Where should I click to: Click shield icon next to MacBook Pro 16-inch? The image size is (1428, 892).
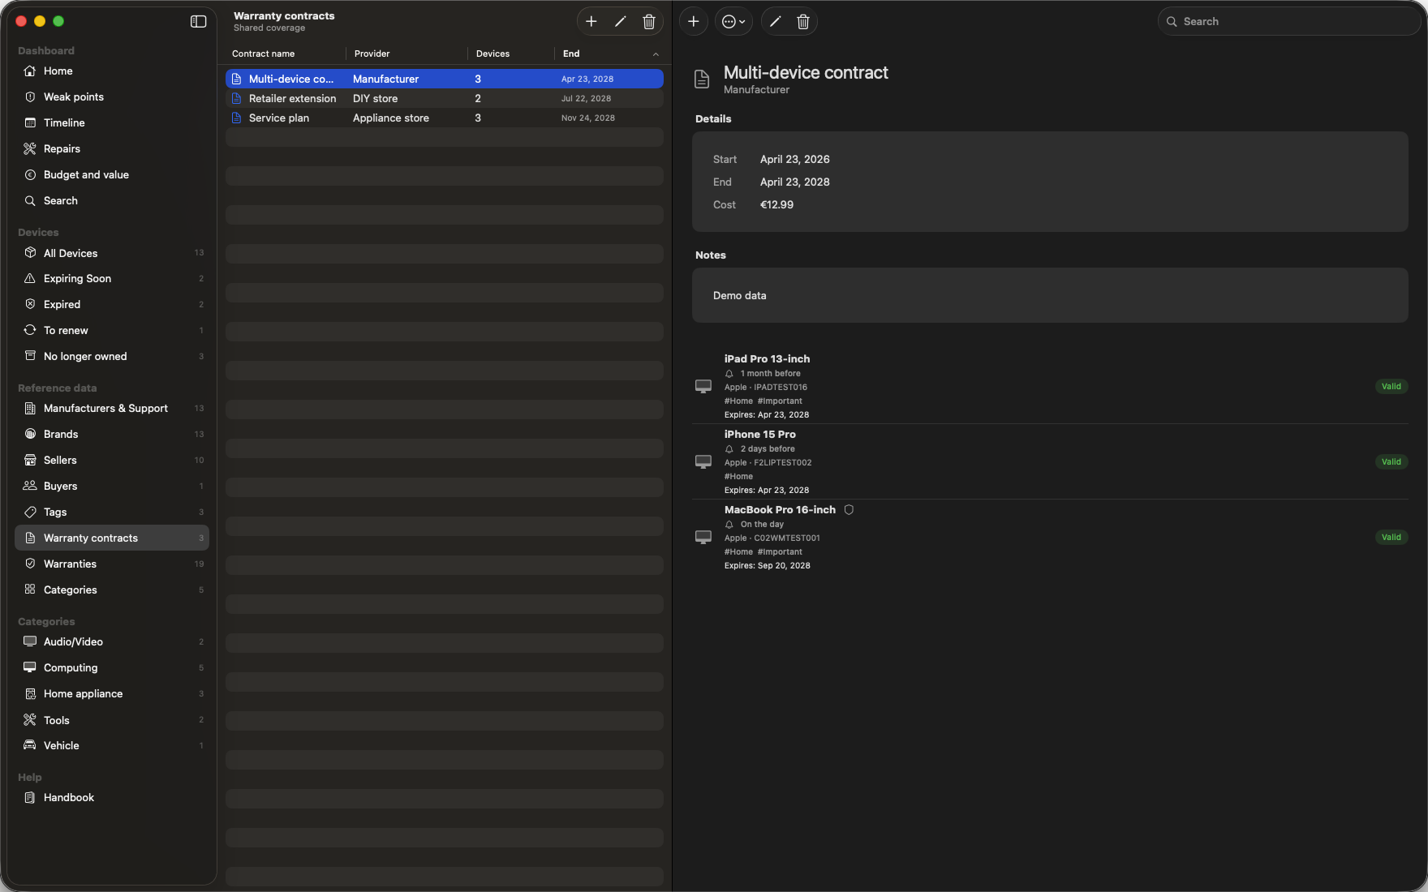pos(849,510)
